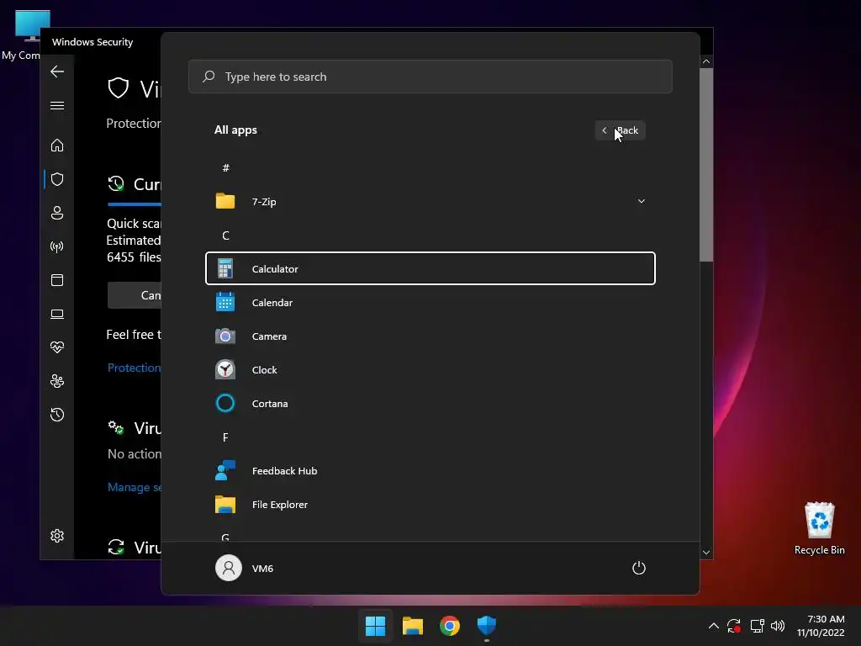Open the volume control in tray
The height and width of the screenshot is (646, 861).
(x=778, y=626)
